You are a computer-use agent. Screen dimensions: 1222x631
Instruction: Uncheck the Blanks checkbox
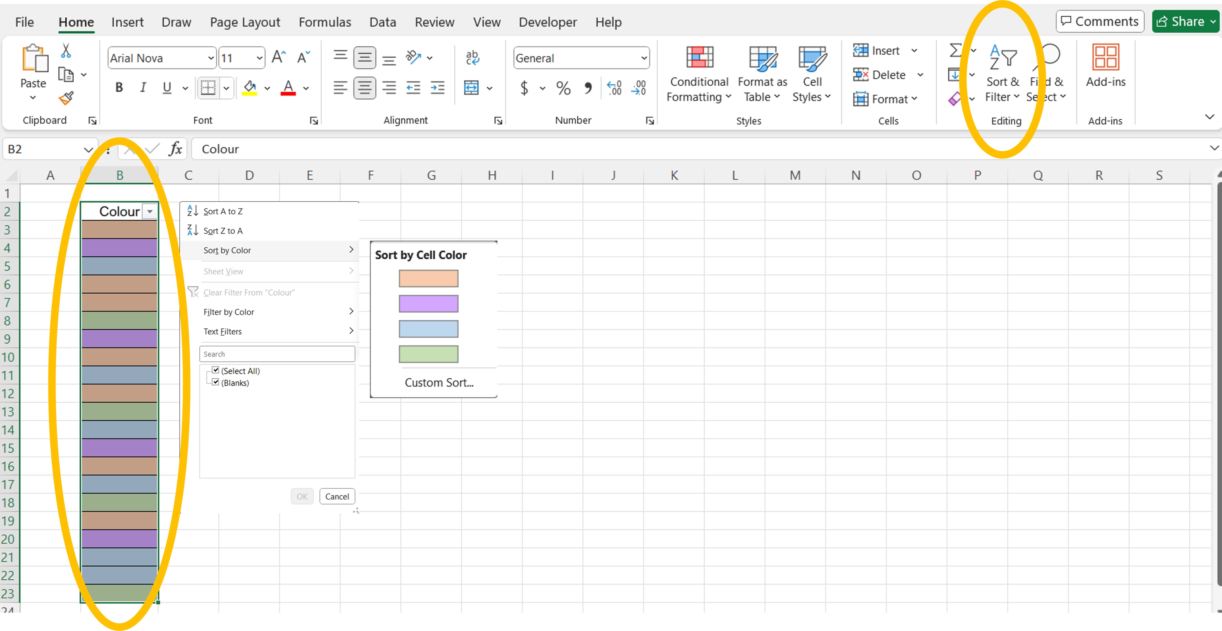[215, 382]
